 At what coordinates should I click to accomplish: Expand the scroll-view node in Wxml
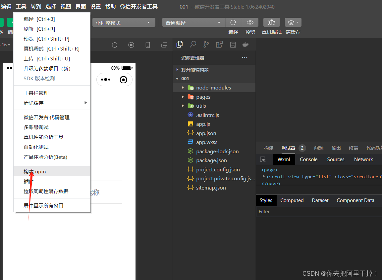(264, 176)
